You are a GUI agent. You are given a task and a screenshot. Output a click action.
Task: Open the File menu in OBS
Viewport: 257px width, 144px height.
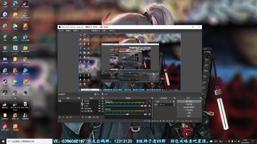(x=61, y=31)
